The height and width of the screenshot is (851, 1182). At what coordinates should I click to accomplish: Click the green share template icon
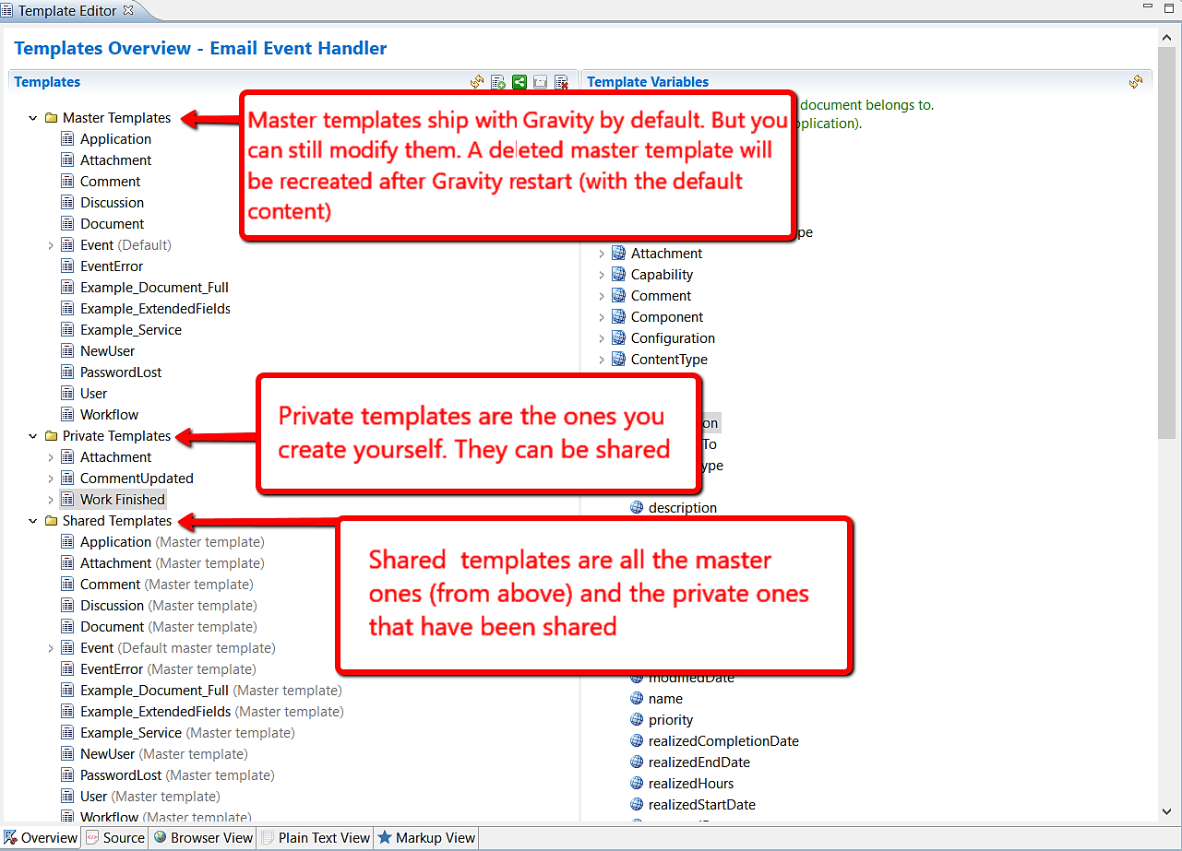pos(519,82)
